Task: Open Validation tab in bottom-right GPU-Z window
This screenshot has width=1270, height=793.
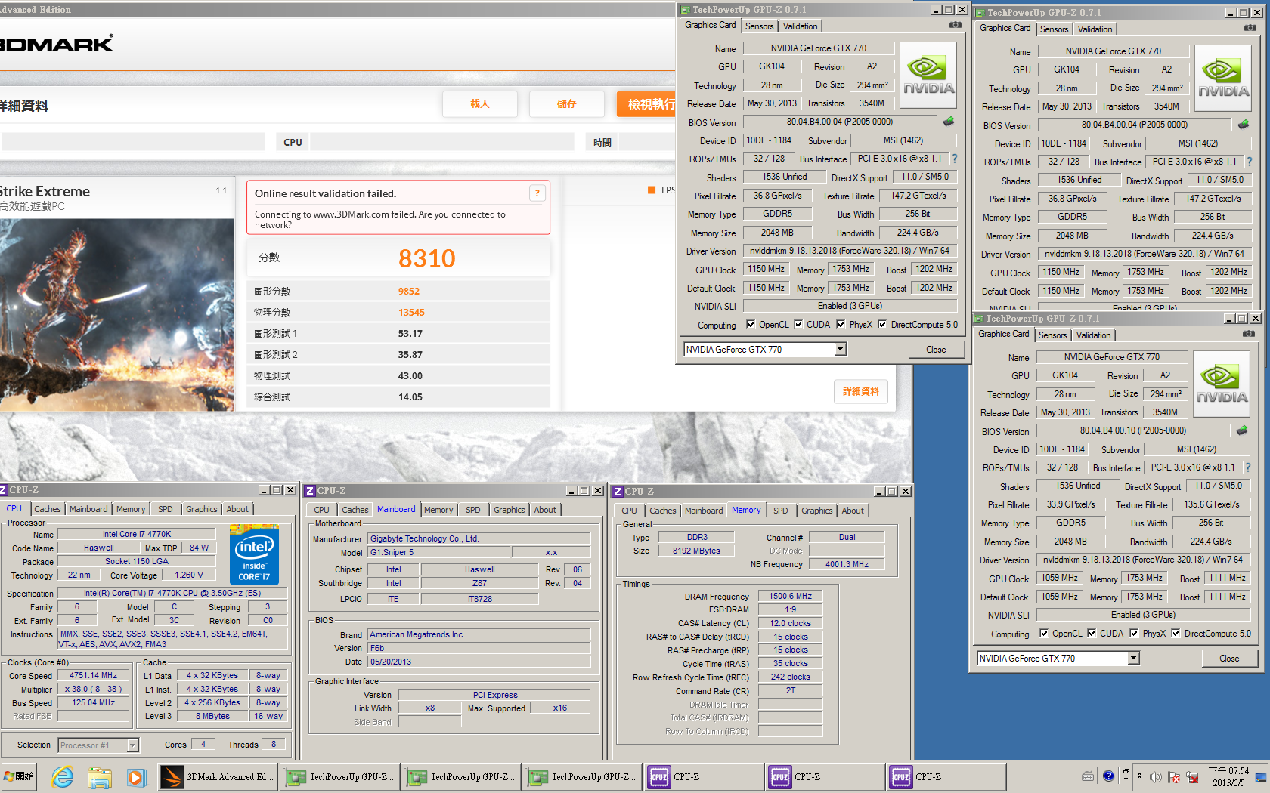Action: (1093, 335)
